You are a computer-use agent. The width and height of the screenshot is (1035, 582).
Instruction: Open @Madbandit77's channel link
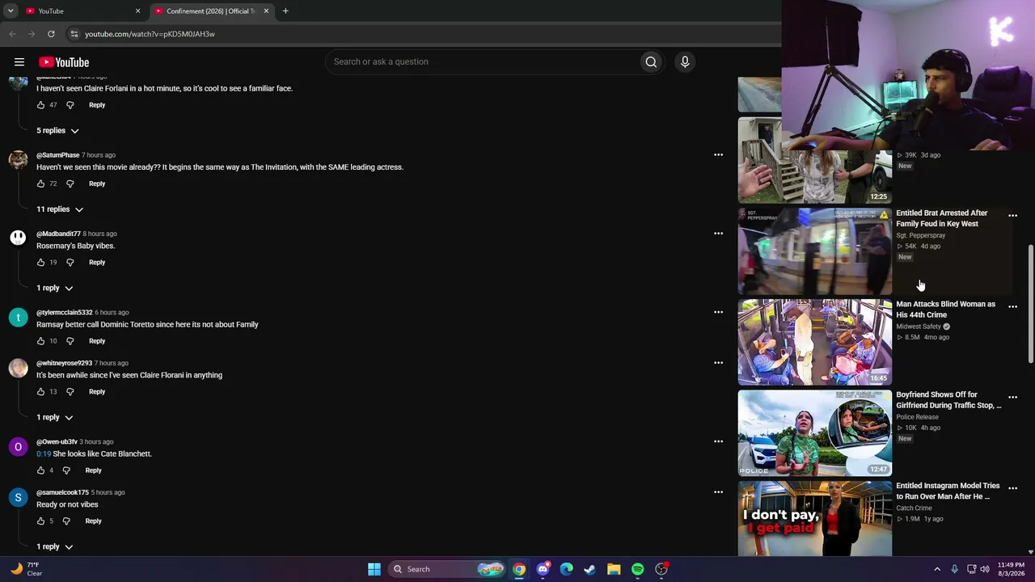click(x=58, y=234)
